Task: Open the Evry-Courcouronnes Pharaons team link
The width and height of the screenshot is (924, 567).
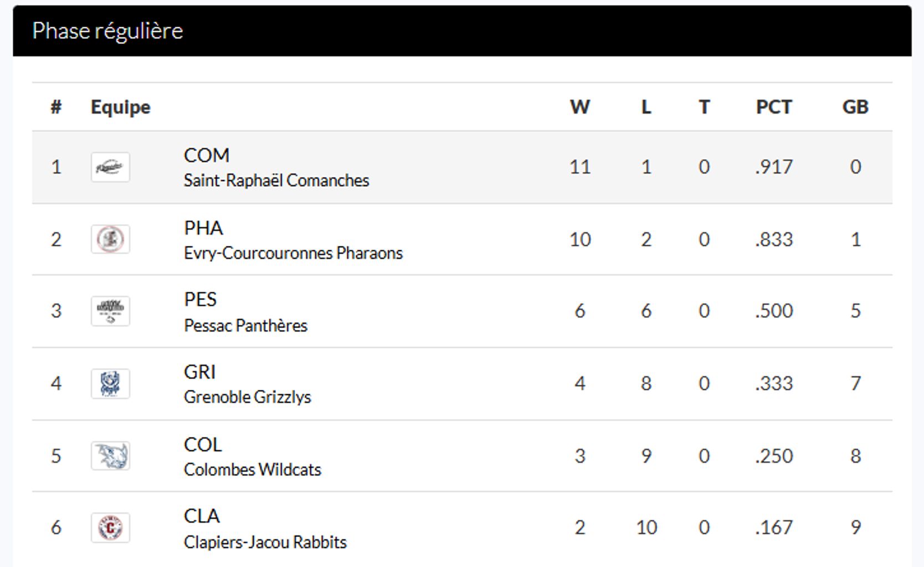Action: pyautogui.click(x=293, y=253)
